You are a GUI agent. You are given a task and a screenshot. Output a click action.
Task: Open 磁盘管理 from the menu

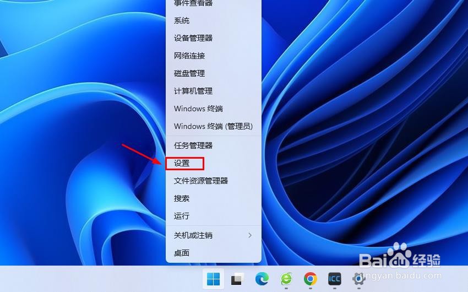click(x=214, y=73)
